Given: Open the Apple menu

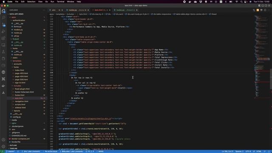Looking at the screenshot, I should [4, 2].
